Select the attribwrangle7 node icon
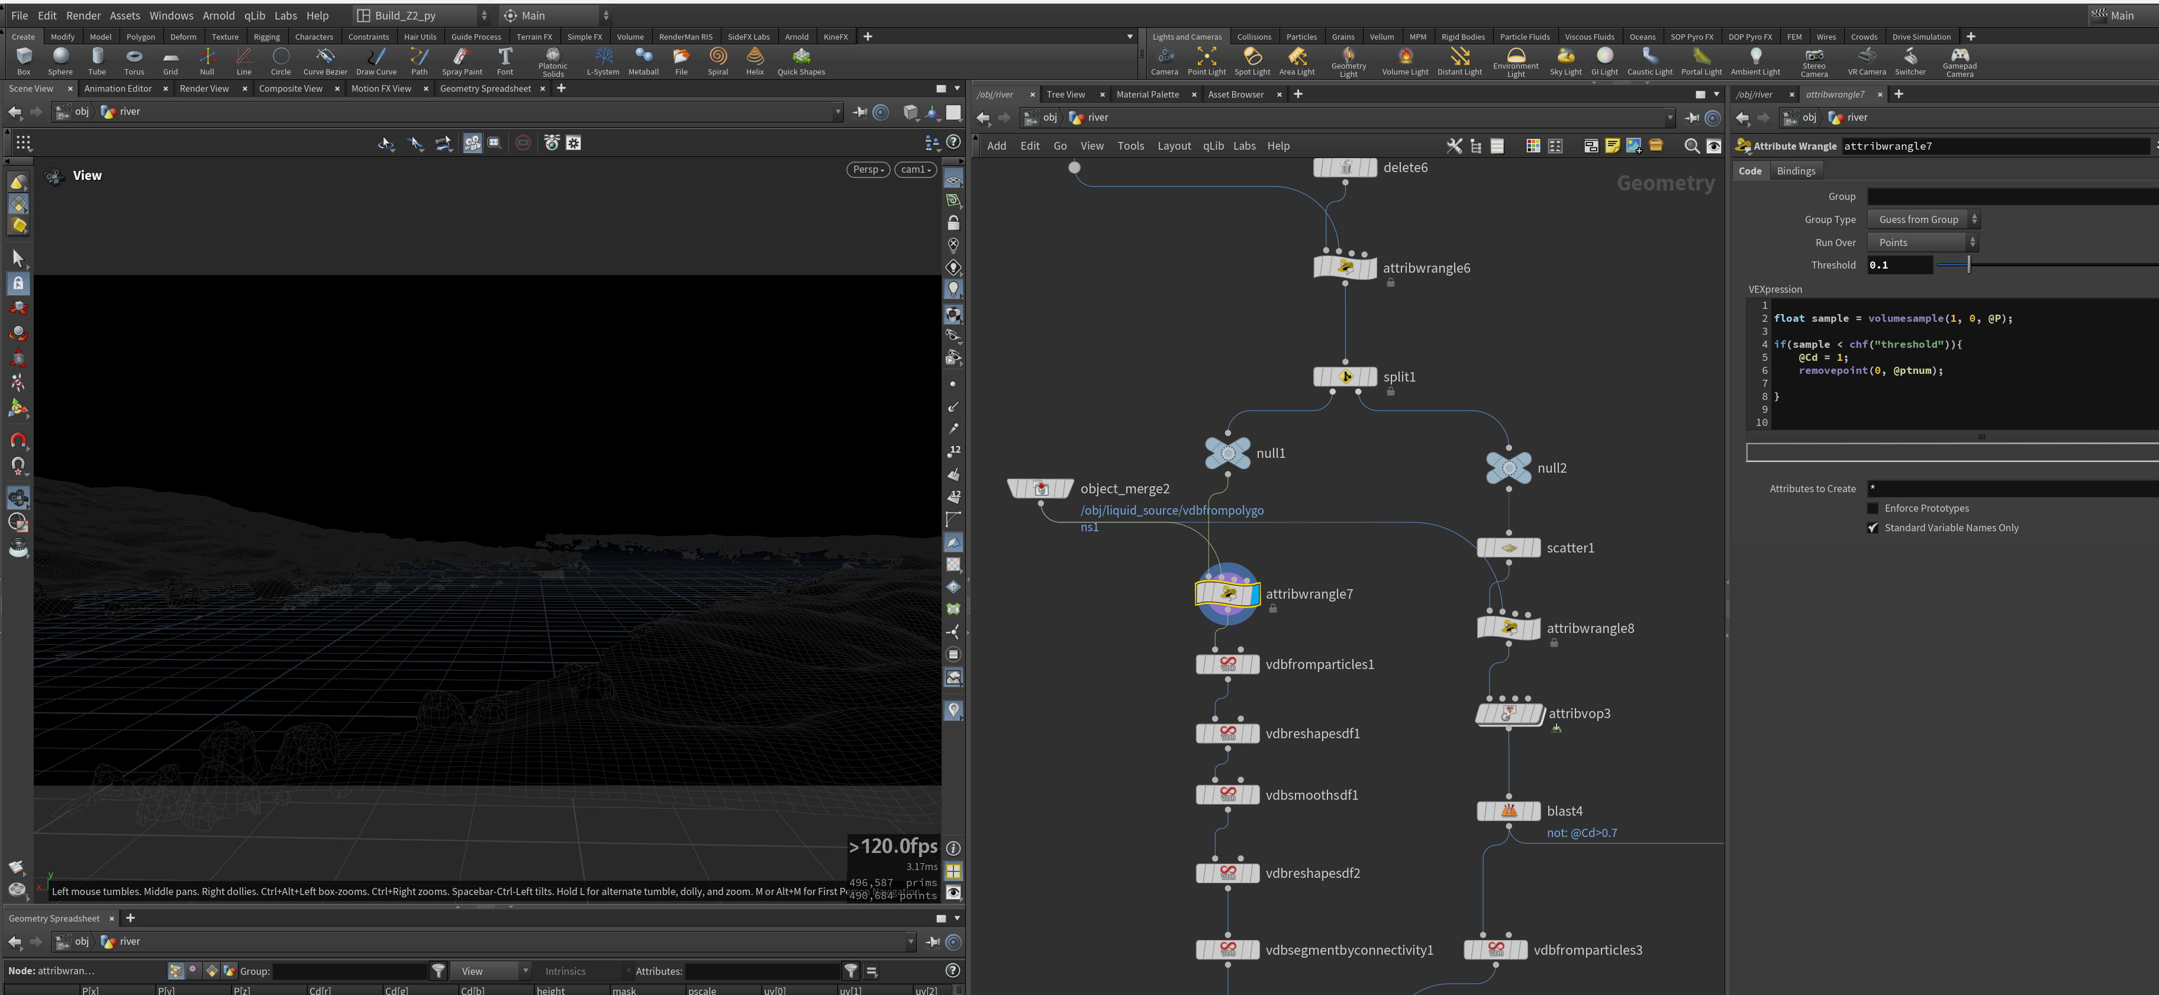 pos(1228,594)
